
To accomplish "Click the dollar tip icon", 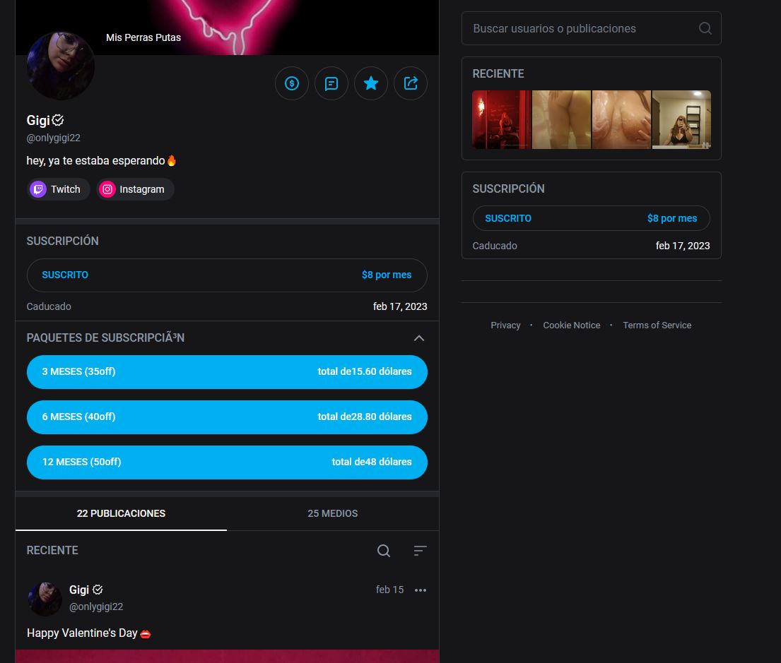I will (x=291, y=83).
